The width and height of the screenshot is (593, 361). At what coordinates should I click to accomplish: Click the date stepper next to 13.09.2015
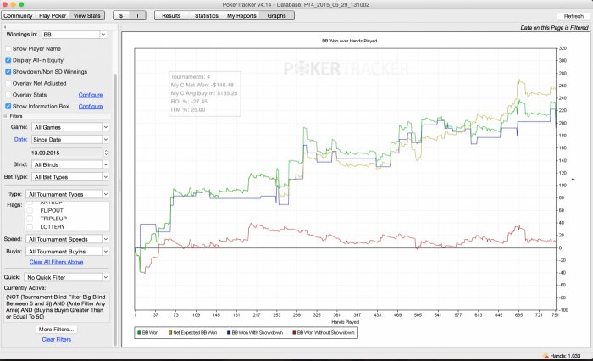pyautogui.click(x=106, y=153)
